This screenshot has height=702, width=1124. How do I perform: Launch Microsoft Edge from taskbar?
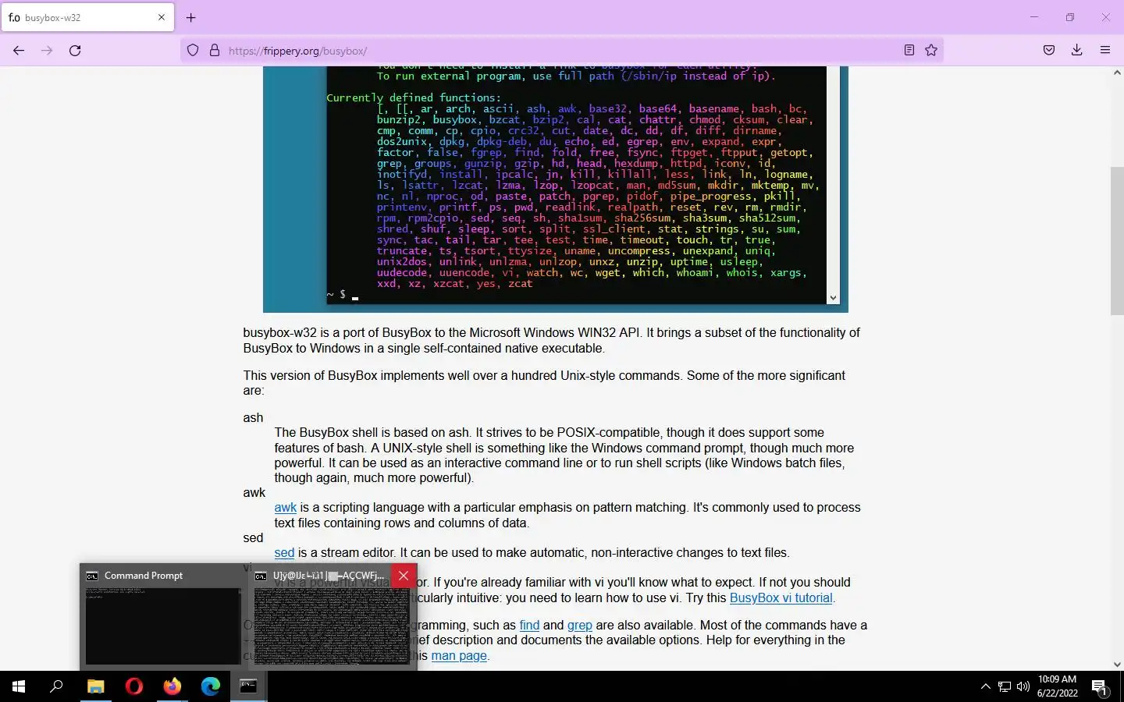tap(211, 686)
